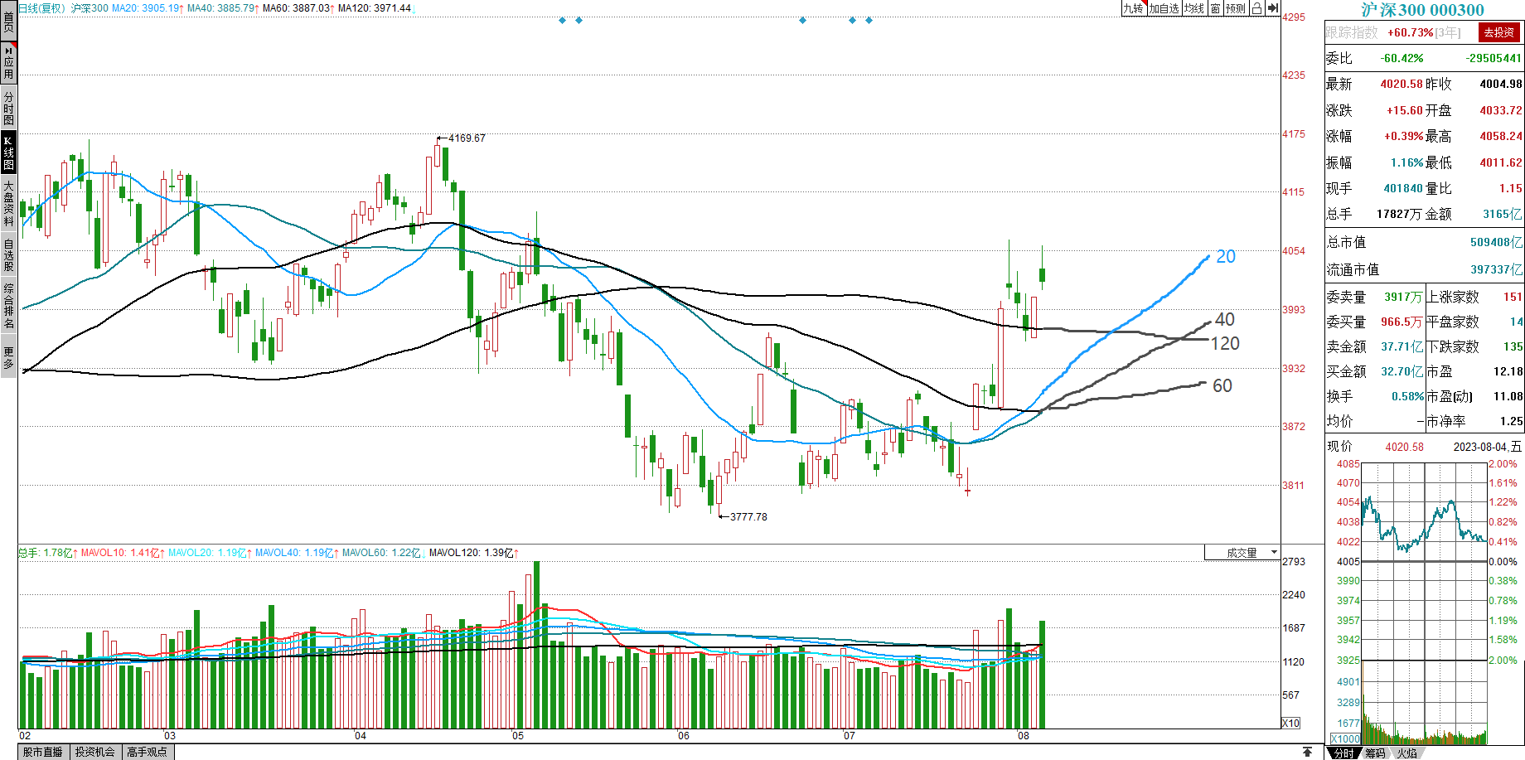
Task: Click the X1000 scale box on intraday chart
Action: 1345,738
